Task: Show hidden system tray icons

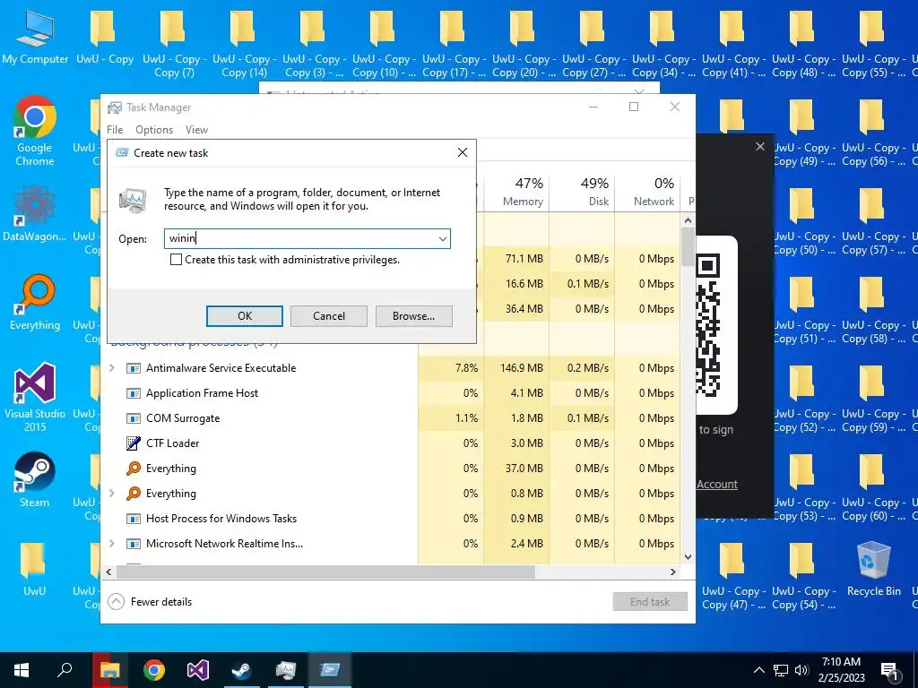Action: click(x=758, y=670)
